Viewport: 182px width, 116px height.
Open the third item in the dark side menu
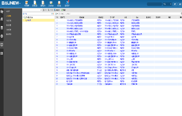click(9, 21)
